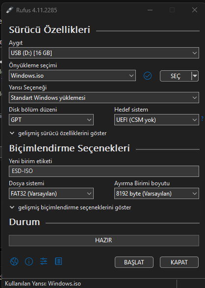This screenshot has width=205, height=288.
Task: Click the checksum checkmark icon
Action: [148, 76]
